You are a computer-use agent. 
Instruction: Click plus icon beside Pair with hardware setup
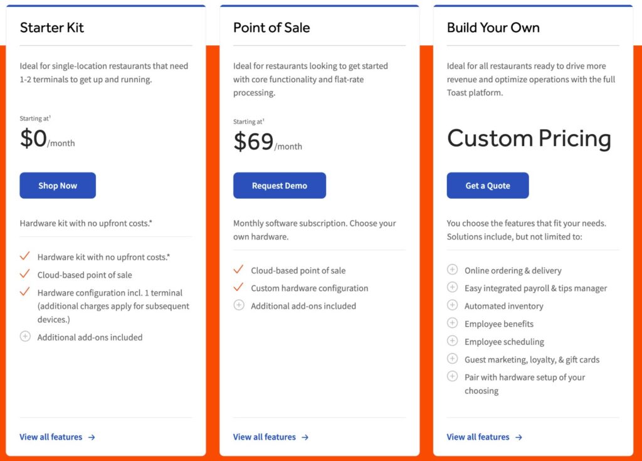pos(452,376)
